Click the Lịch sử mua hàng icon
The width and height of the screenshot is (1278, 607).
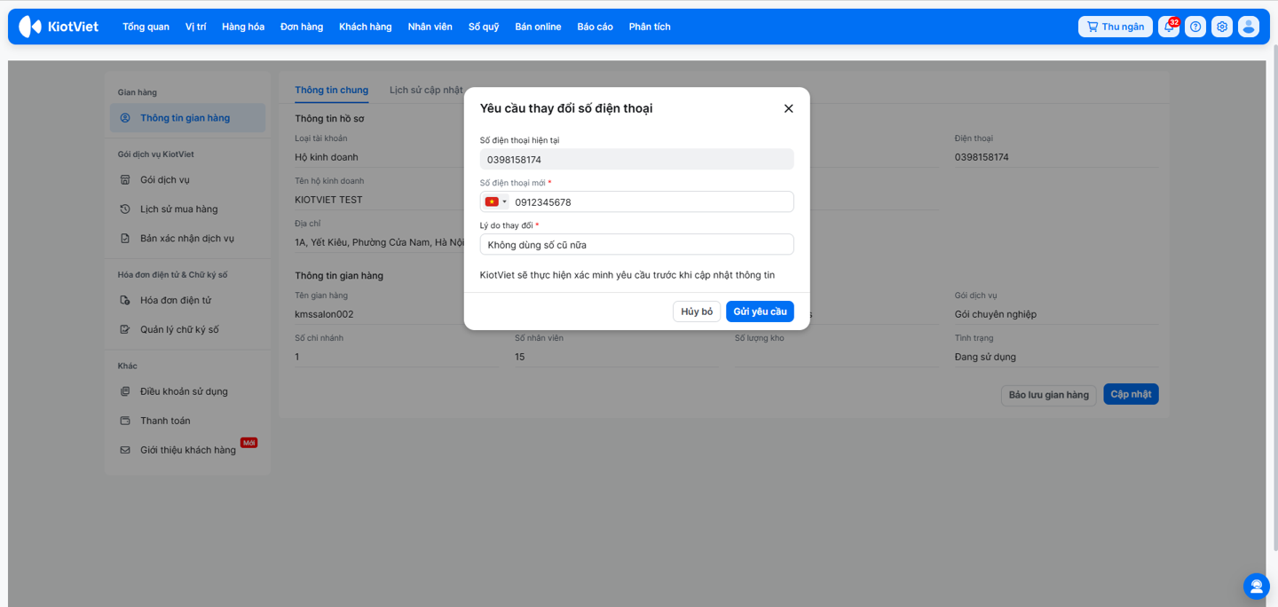(x=125, y=209)
